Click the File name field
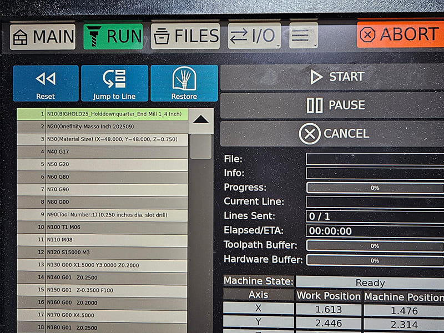This screenshot has height=333, width=444. [x=375, y=159]
